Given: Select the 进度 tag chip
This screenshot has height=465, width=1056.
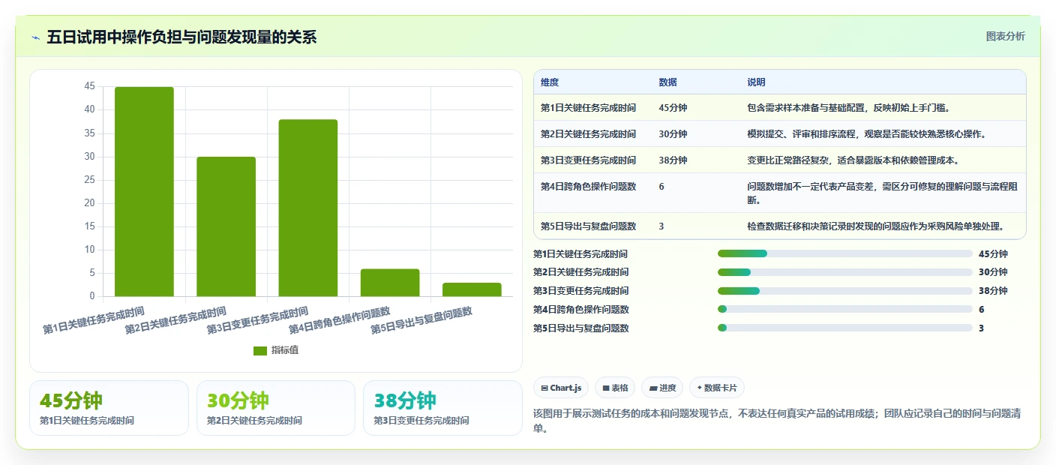Looking at the screenshot, I should tap(662, 388).
